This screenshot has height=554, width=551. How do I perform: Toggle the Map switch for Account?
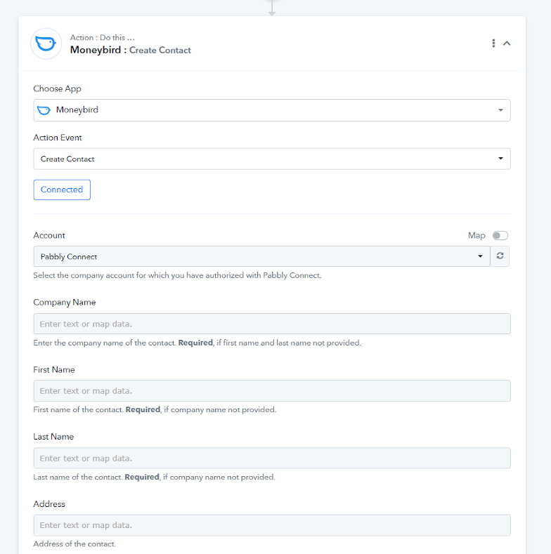(x=500, y=236)
